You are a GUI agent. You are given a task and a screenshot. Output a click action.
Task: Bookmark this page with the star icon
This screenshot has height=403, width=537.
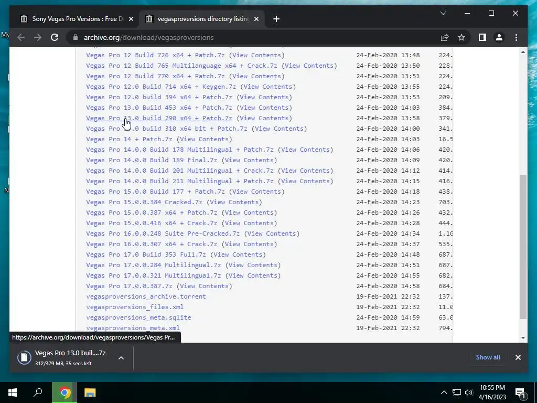pos(461,37)
